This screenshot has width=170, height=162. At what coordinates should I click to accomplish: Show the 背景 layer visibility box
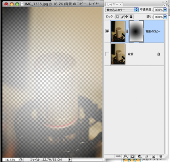pyautogui.click(x=107, y=54)
